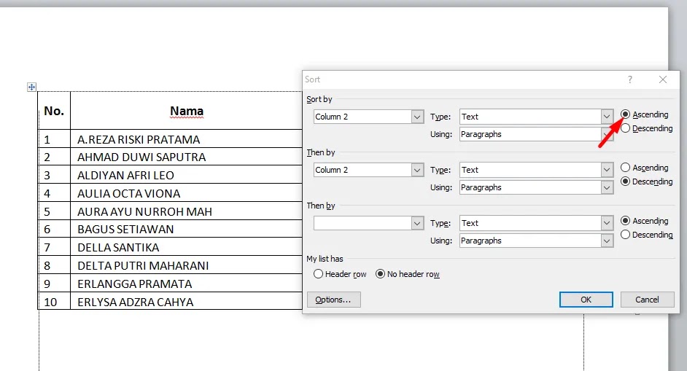This screenshot has height=371, width=687.
Task: Confirm sorting with the OK button
Action: pyautogui.click(x=586, y=300)
